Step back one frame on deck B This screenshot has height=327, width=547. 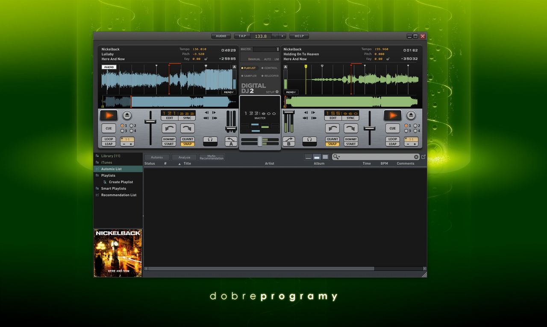point(306,113)
